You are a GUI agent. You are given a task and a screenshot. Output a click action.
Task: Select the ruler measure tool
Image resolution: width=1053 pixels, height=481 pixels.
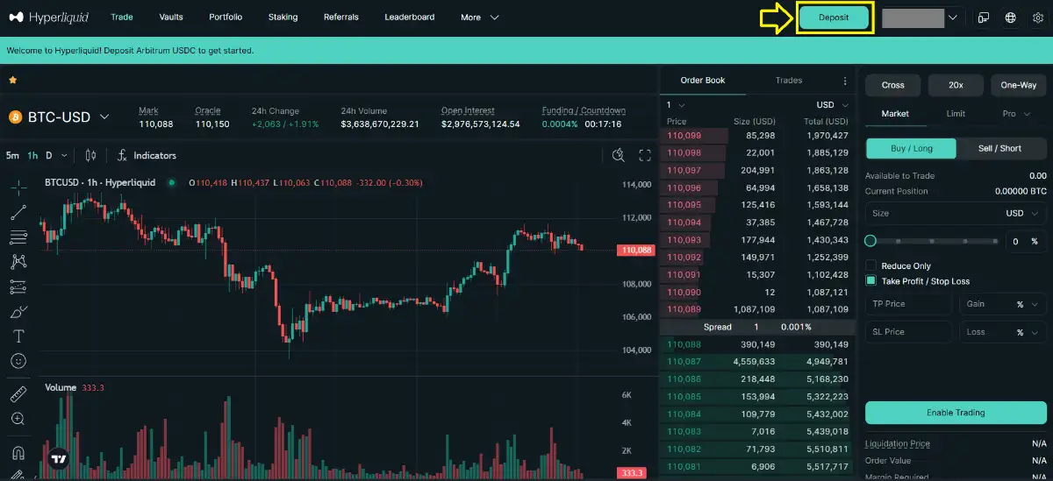[18, 394]
